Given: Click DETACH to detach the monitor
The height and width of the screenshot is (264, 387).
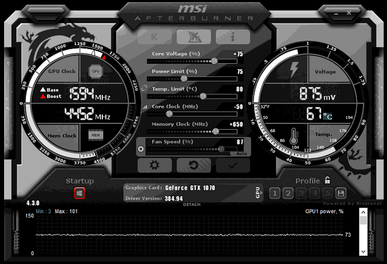Looking at the screenshot, I should 192,204.
